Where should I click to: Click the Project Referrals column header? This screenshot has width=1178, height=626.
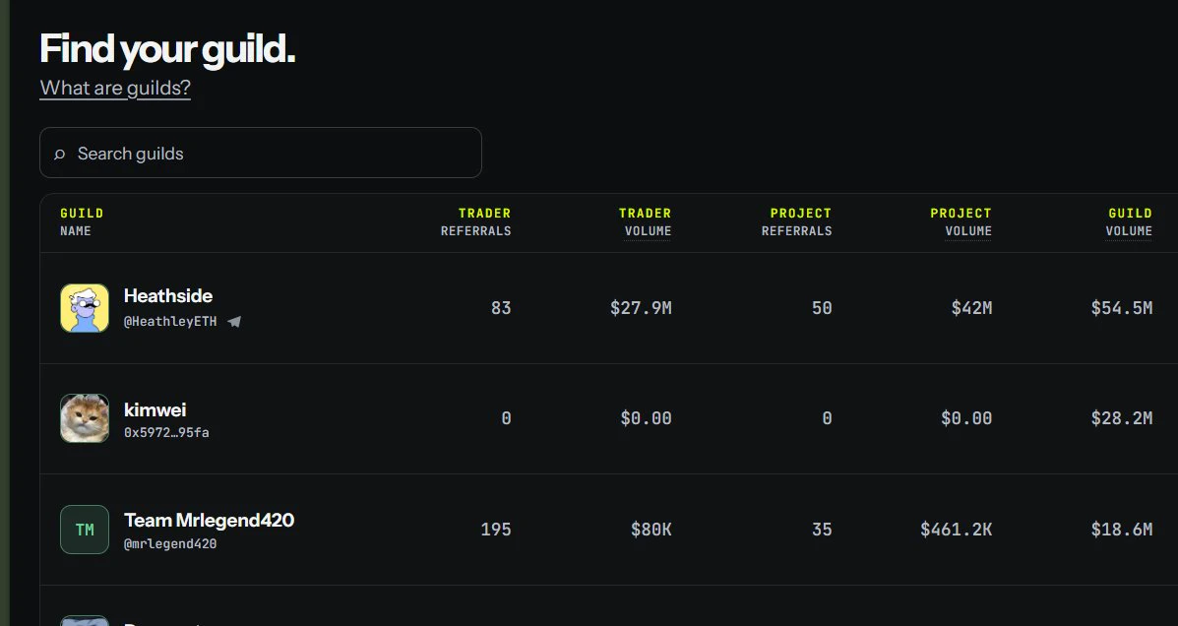click(x=796, y=221)
